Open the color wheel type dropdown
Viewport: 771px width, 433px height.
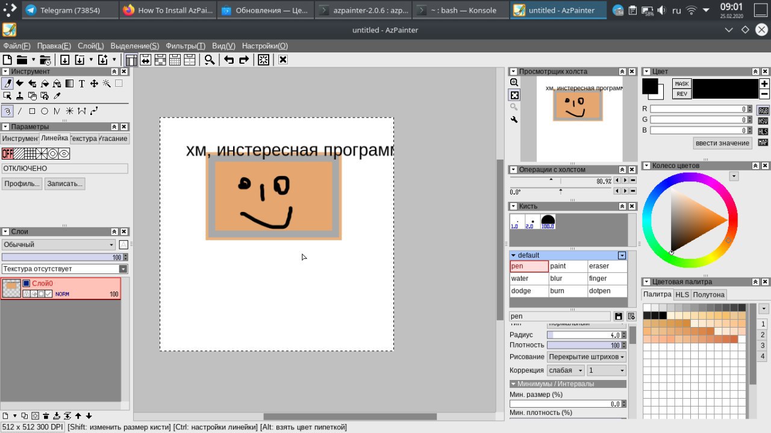[x=734, y=176]
